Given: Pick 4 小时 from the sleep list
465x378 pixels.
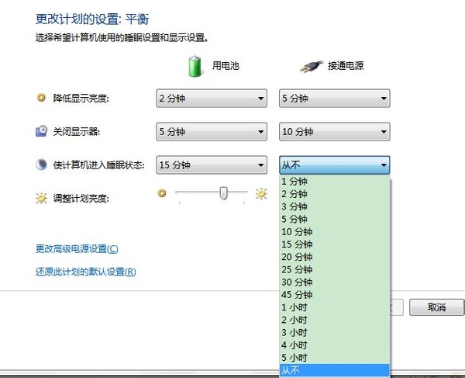Looking at the screenshot, I should [335, 345].
